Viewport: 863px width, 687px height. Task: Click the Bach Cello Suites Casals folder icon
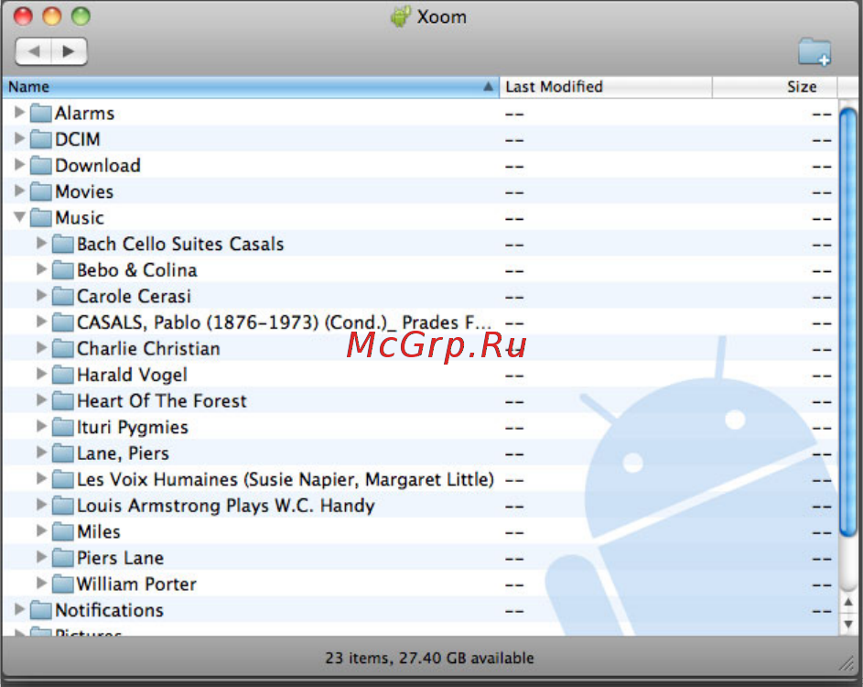click(63, 244)
